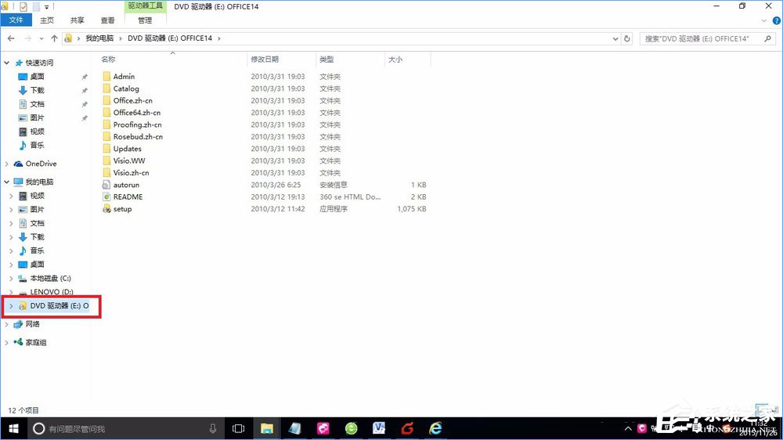Select the Visio.WW folder
This screenshot has width=783, height=440.
tap(129, 160)
